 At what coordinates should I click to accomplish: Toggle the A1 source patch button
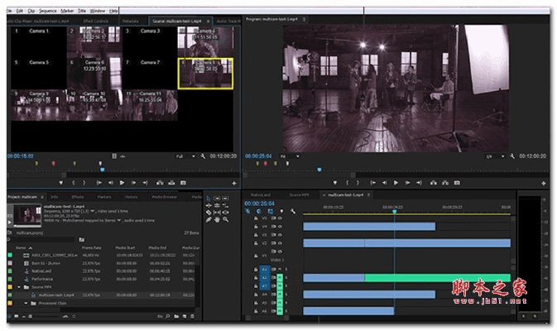pyautogui.click(x=266, y=269)
